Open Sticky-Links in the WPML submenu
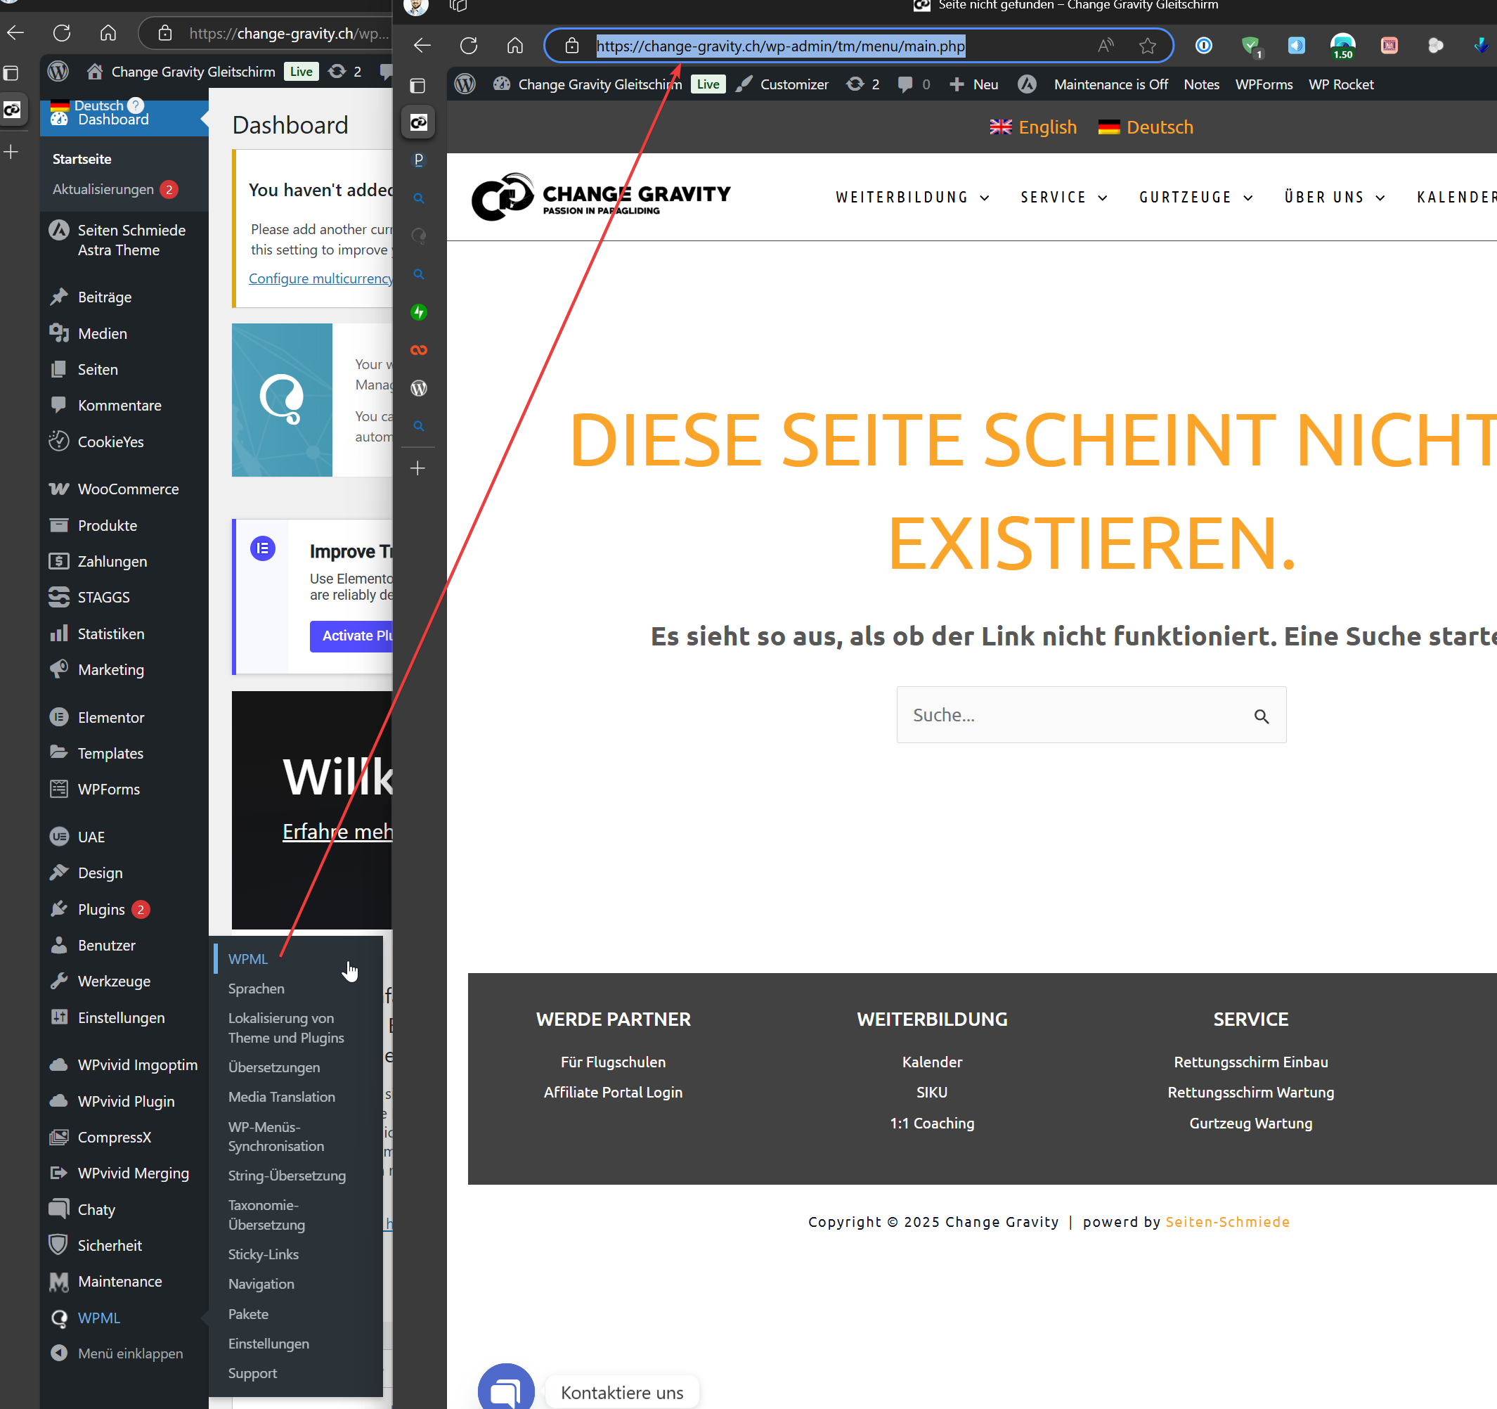 [263, 1254]
